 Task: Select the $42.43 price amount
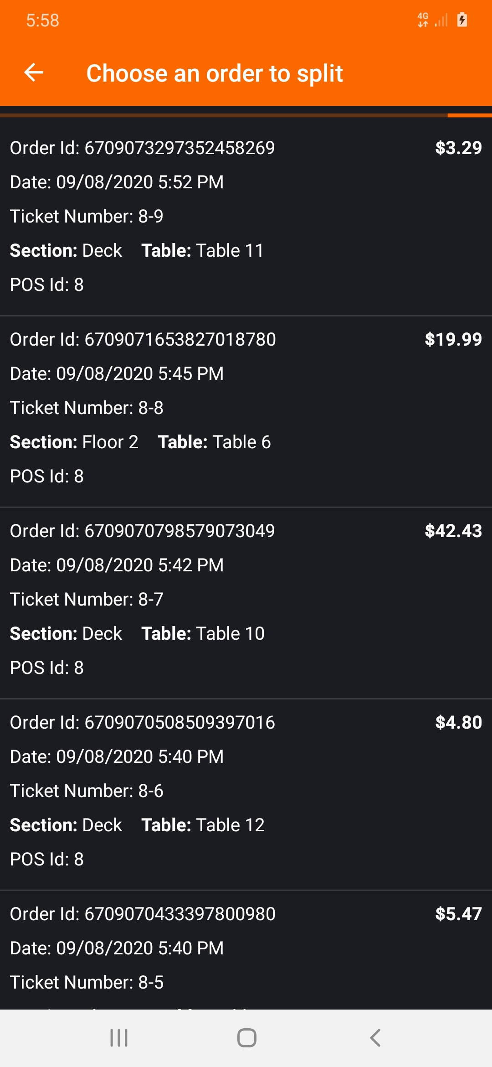click(453, 531)
